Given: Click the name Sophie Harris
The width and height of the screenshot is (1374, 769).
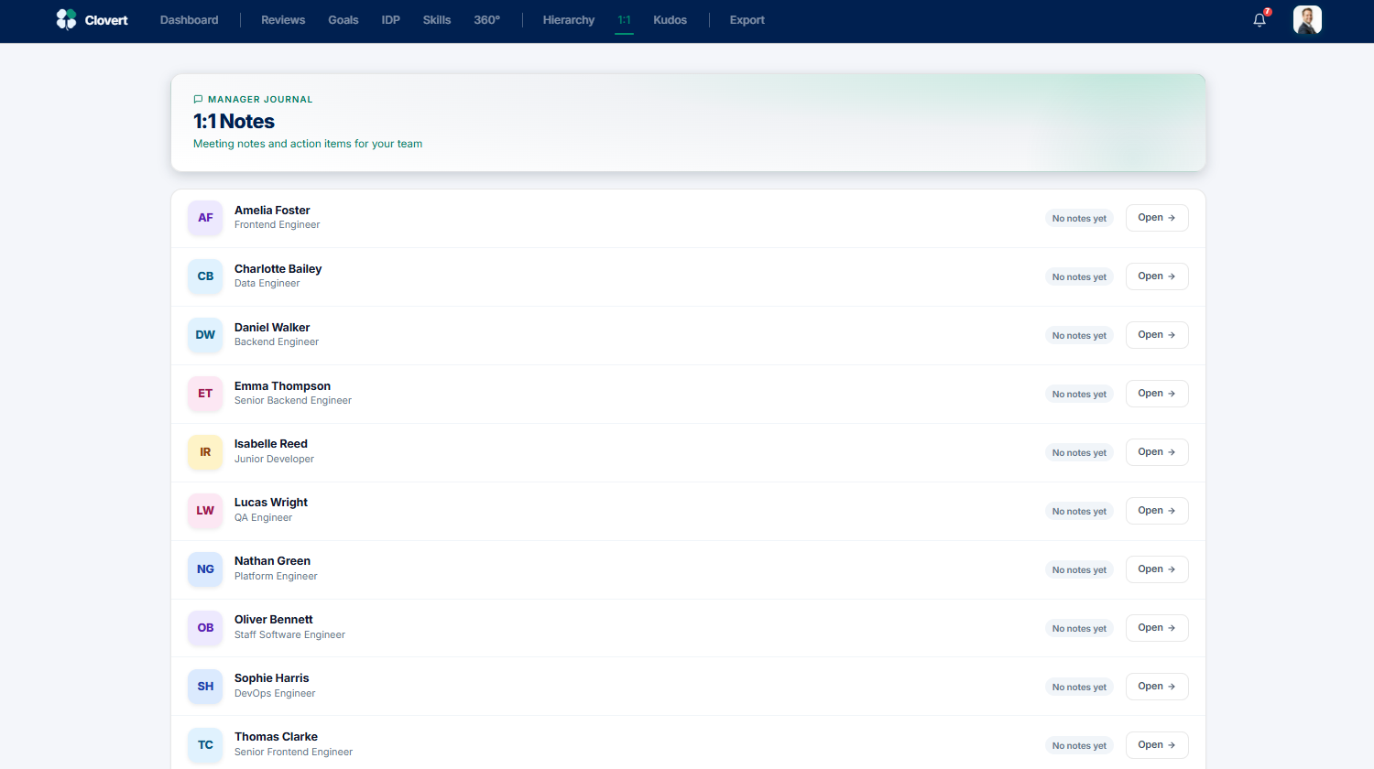Looking at the screenshot, I should pyautogui.click(x=271, y=678).
